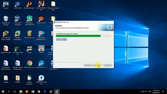Select the Oracle VM VirtualBox icon
Viewport: 167px width, 94px height.
coord(17,21)
